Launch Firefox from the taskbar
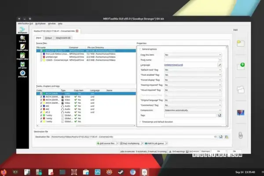Screen dimensions: 264x176 coord(4,172)
